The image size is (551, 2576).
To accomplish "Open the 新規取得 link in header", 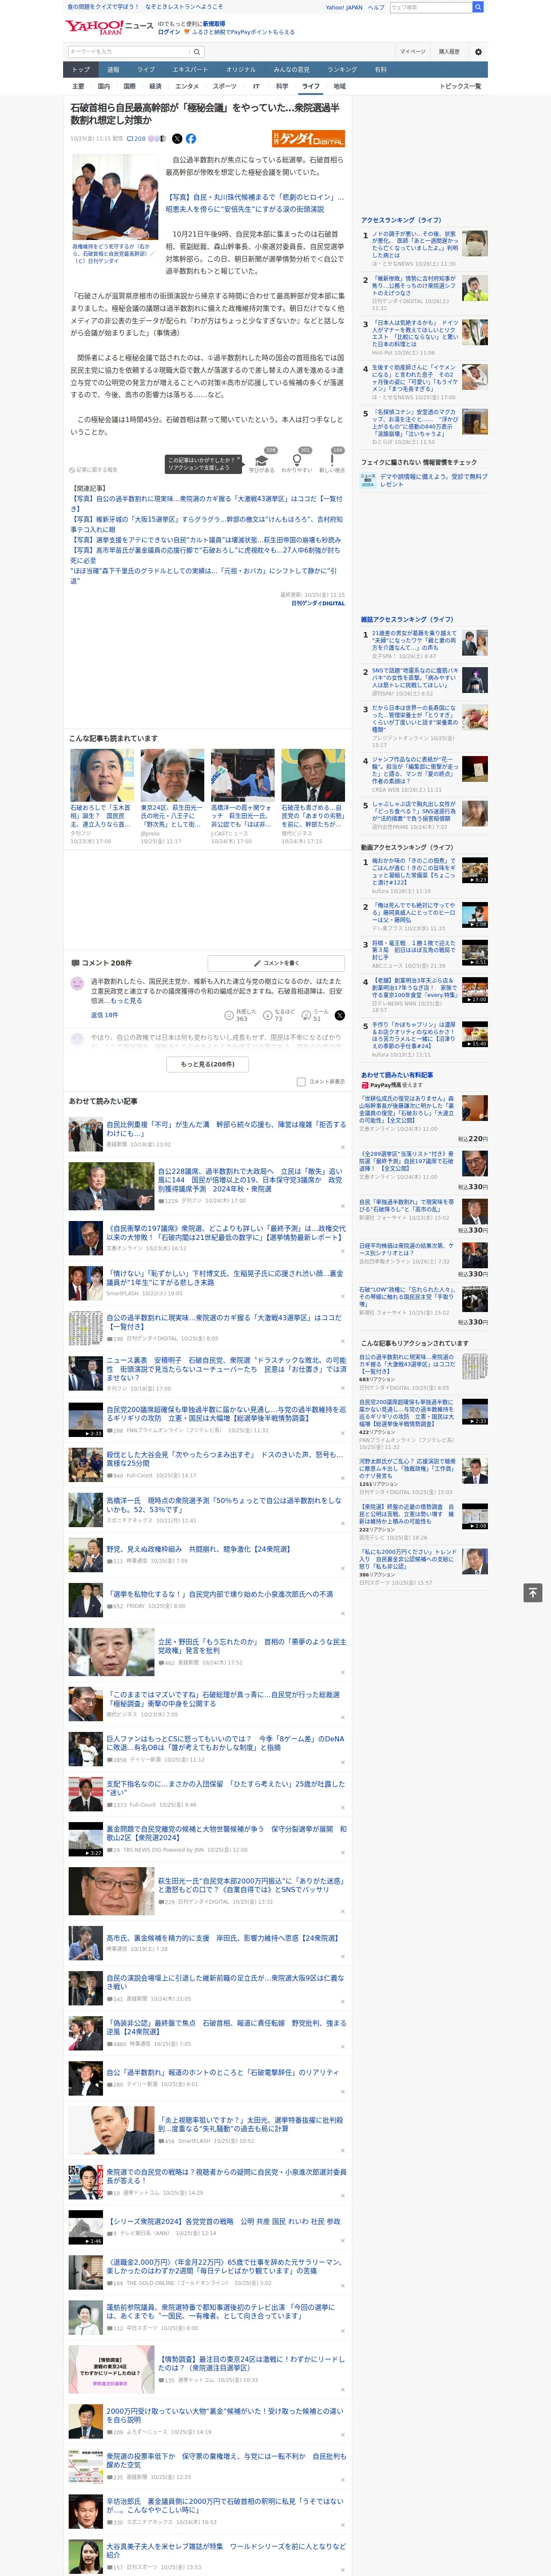I will [214, 23].
